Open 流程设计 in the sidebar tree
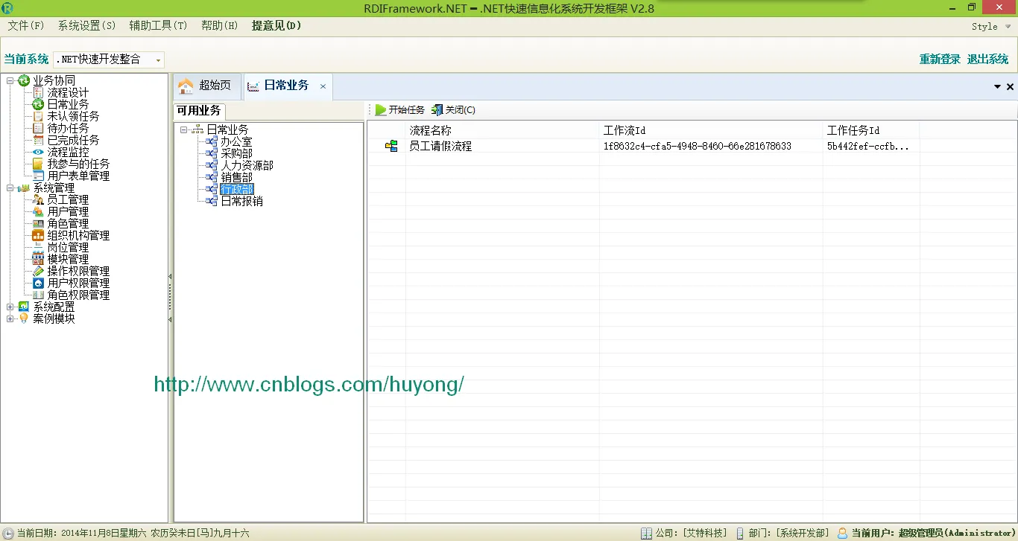1018x541 pixels. [x=68, y=92]
